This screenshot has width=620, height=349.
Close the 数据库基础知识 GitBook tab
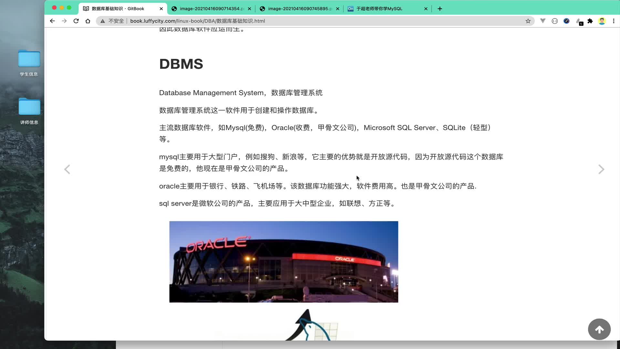pyautogui.click(x=161, y=9)
